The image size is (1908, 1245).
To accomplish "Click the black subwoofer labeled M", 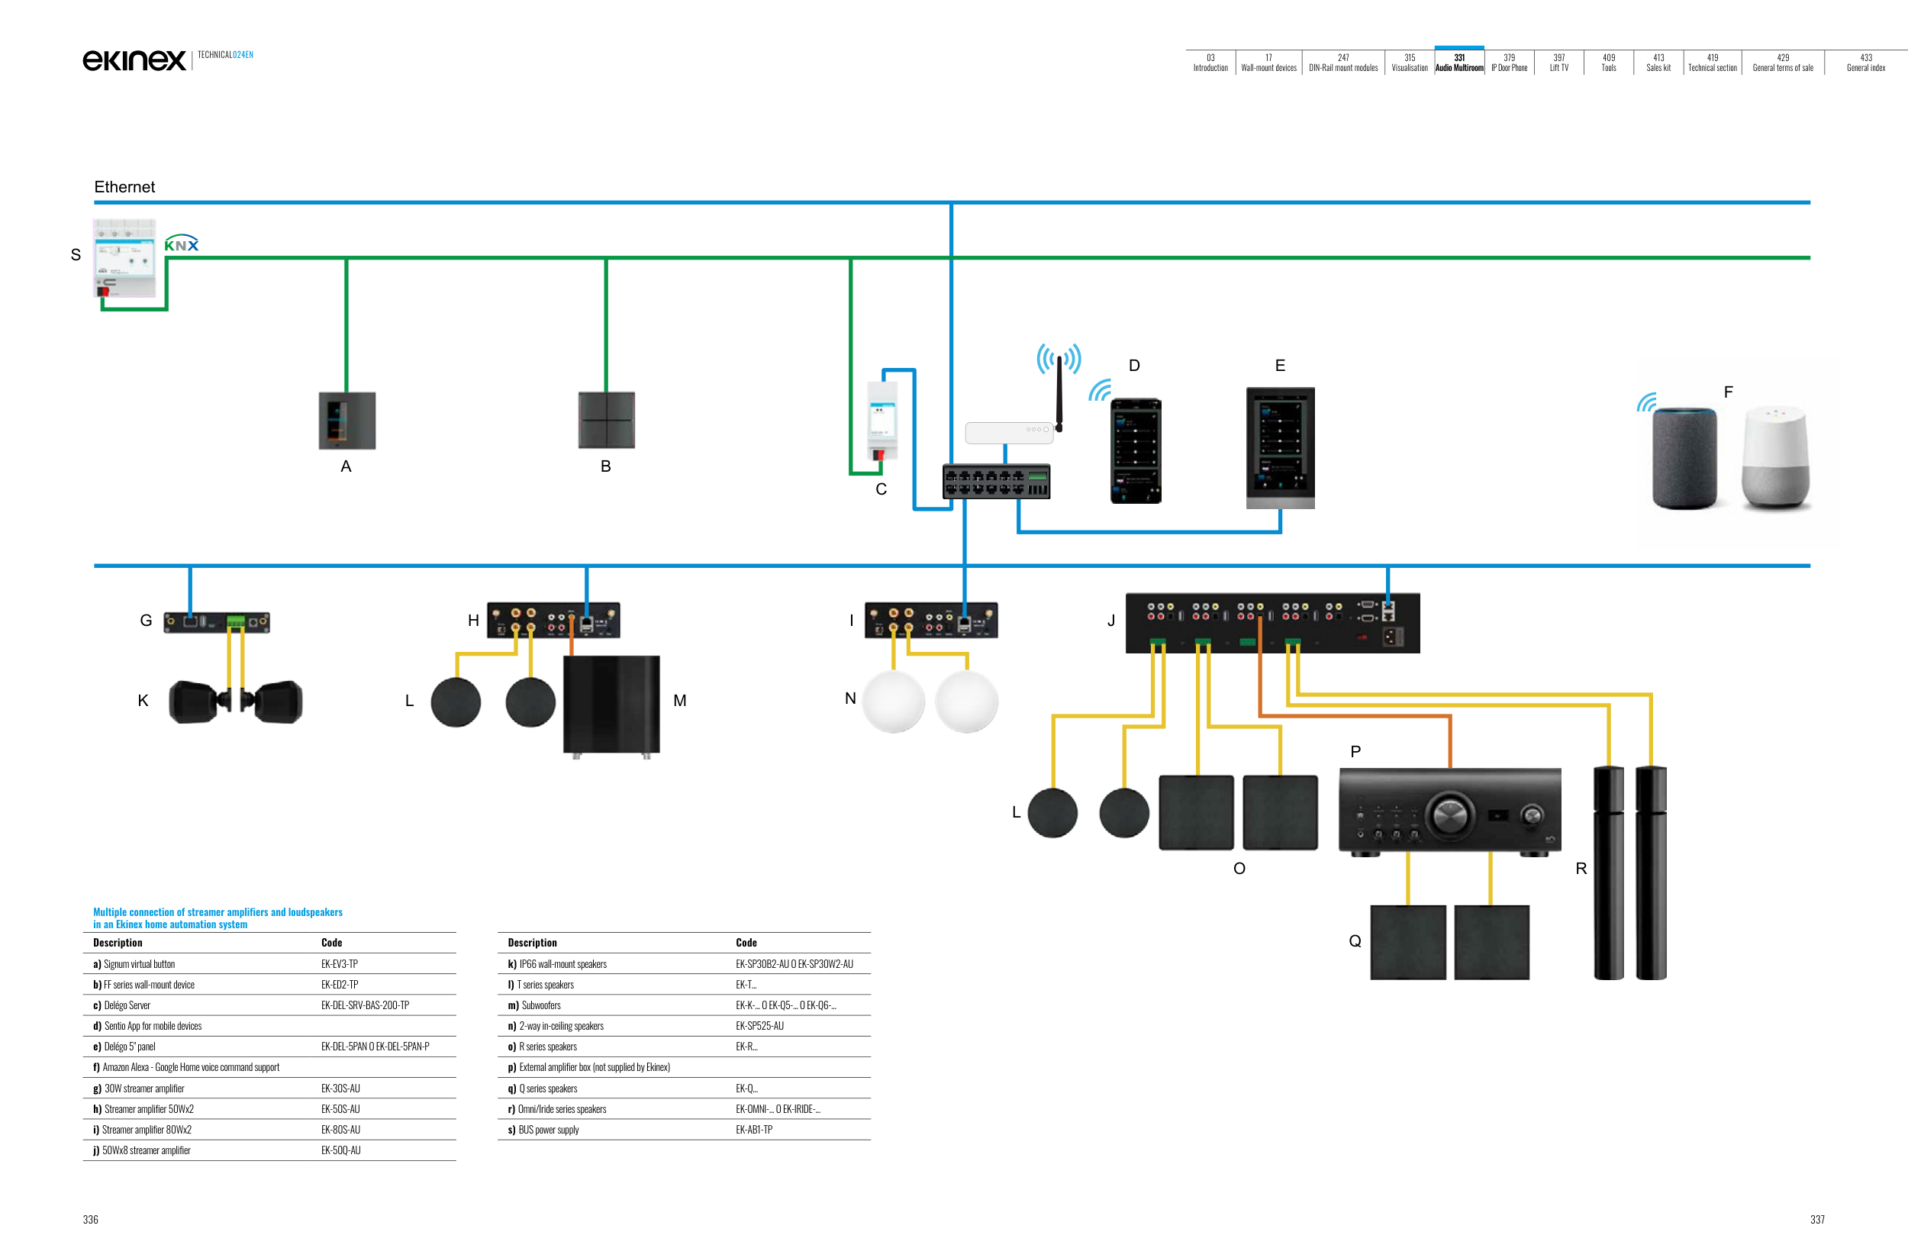I will click(611, 705).
